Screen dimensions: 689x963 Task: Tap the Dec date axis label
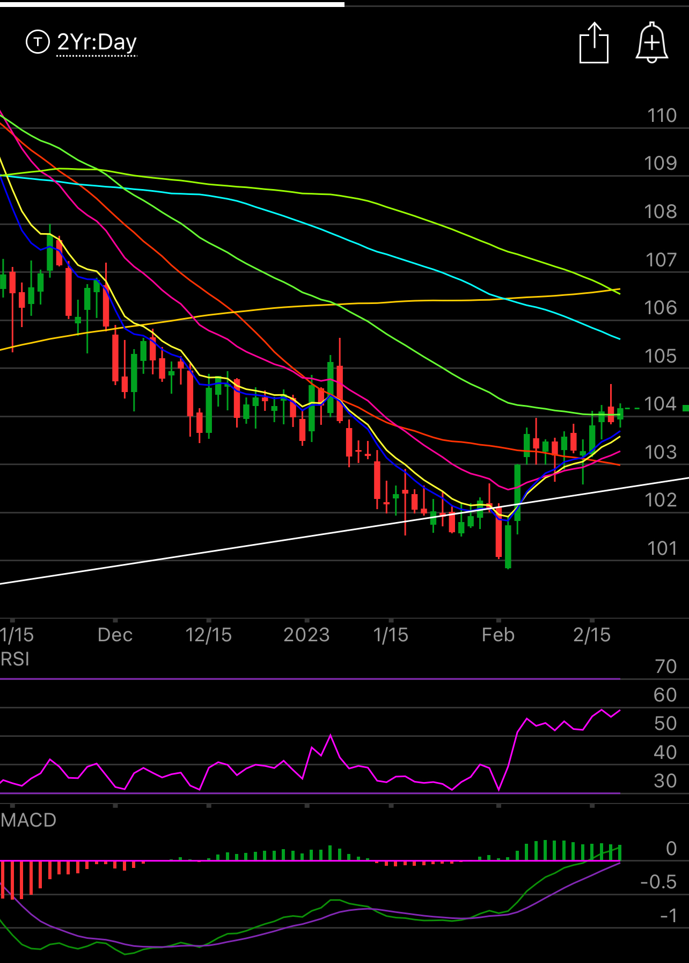[115, 635]
